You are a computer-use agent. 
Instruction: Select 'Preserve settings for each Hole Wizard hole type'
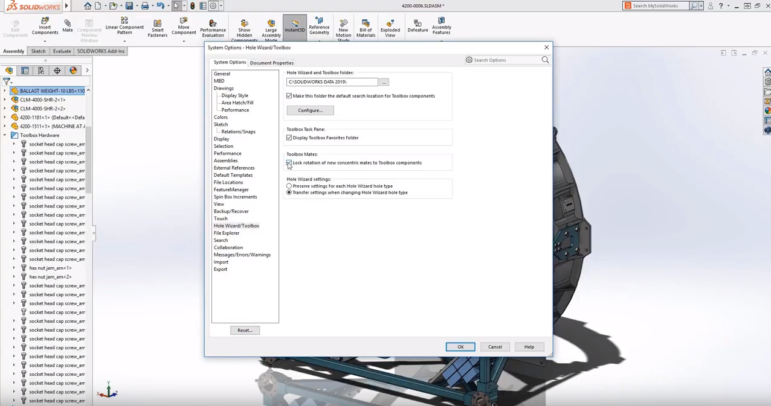pos(289,186)
